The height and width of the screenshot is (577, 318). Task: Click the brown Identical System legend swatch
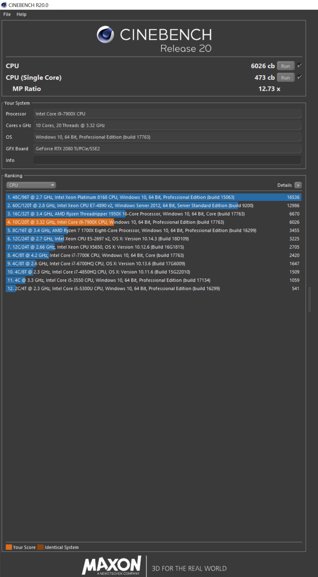(x=40, y=547)
